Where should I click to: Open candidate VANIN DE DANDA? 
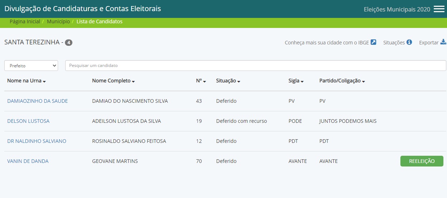tap(28, 161)
